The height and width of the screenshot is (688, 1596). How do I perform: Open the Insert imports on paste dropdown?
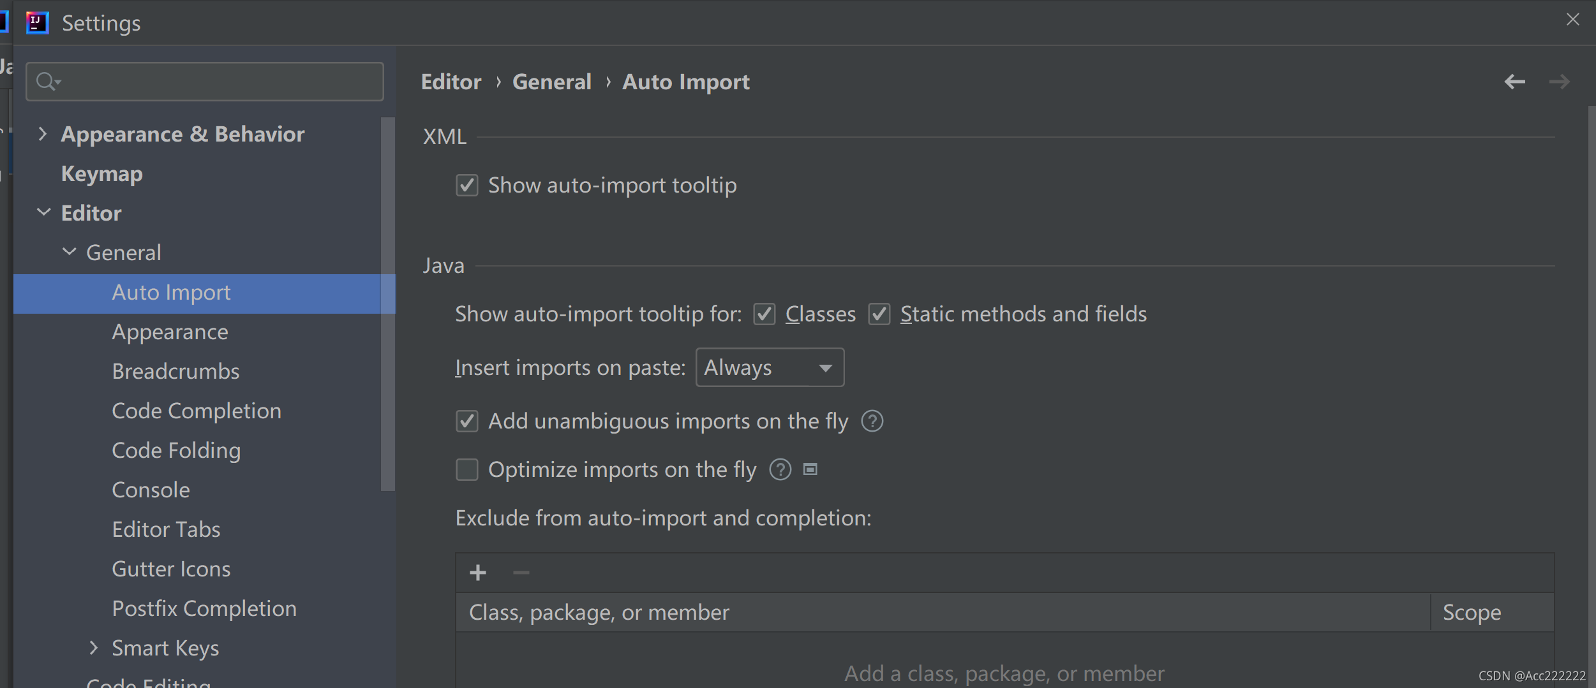[x=770, y=368]
